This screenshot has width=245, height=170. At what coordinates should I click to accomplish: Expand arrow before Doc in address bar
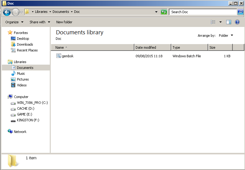tap(72, 12)
